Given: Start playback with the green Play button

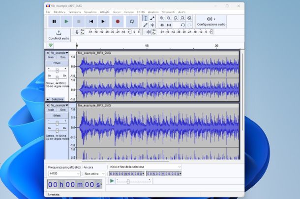Looking at the screenshot, I should [66, 22].
